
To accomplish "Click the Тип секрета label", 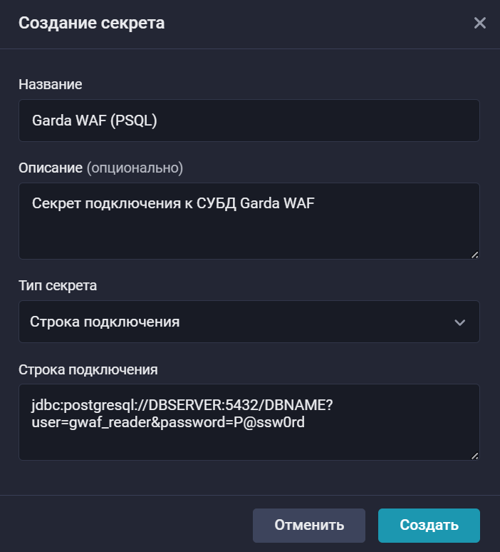I will point(58,286).
